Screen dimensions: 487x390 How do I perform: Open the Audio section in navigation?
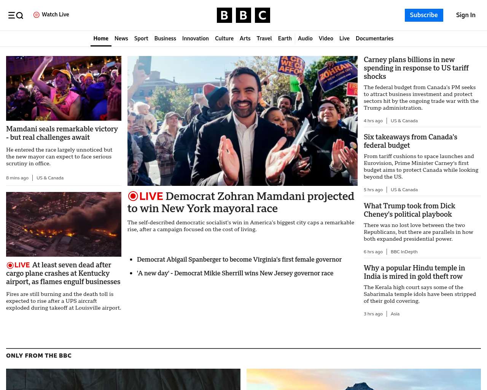coord(305,38)
